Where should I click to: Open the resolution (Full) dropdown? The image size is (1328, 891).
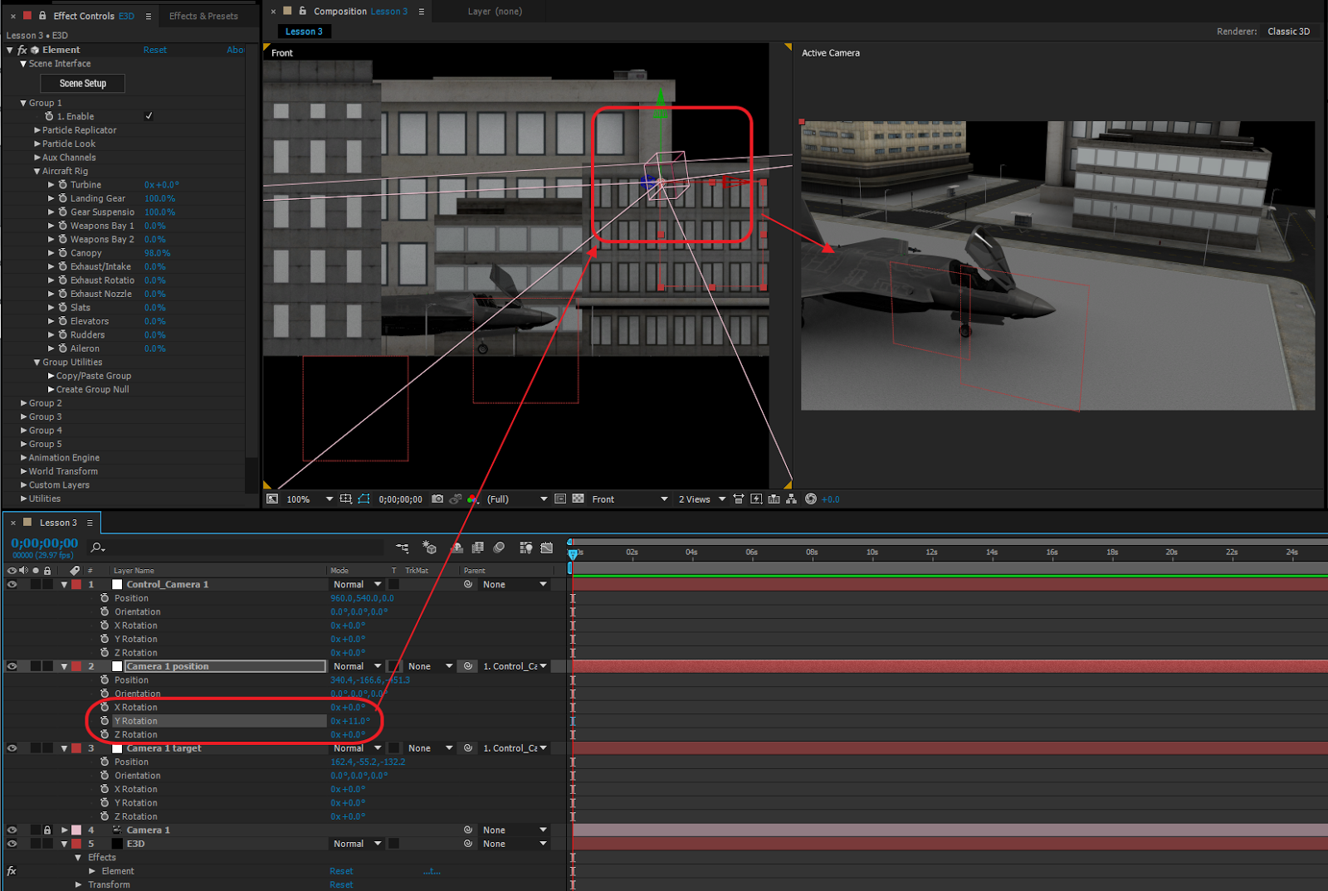click(517, 499)
